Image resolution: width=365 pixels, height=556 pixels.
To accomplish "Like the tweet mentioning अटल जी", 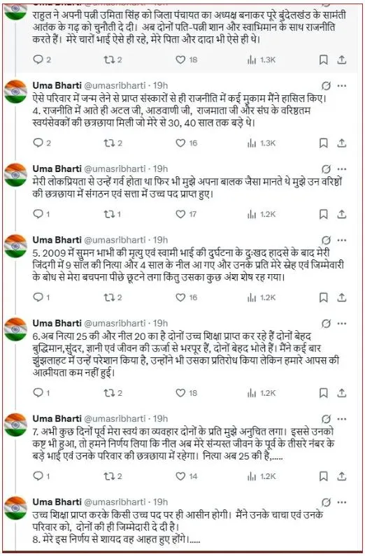I will (180, 143).
